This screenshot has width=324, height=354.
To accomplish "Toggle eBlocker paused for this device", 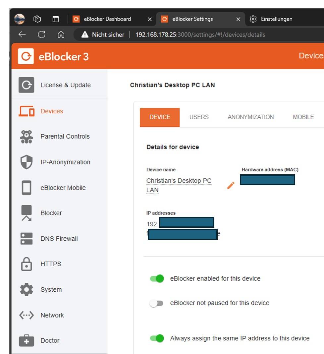I will [x=157, y=303].
